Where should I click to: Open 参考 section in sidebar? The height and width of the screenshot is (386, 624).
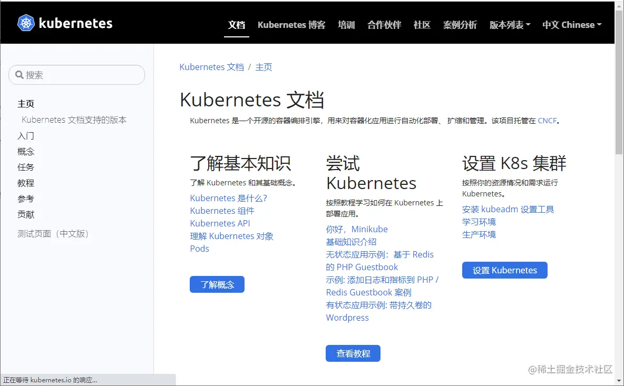[26, 199]
